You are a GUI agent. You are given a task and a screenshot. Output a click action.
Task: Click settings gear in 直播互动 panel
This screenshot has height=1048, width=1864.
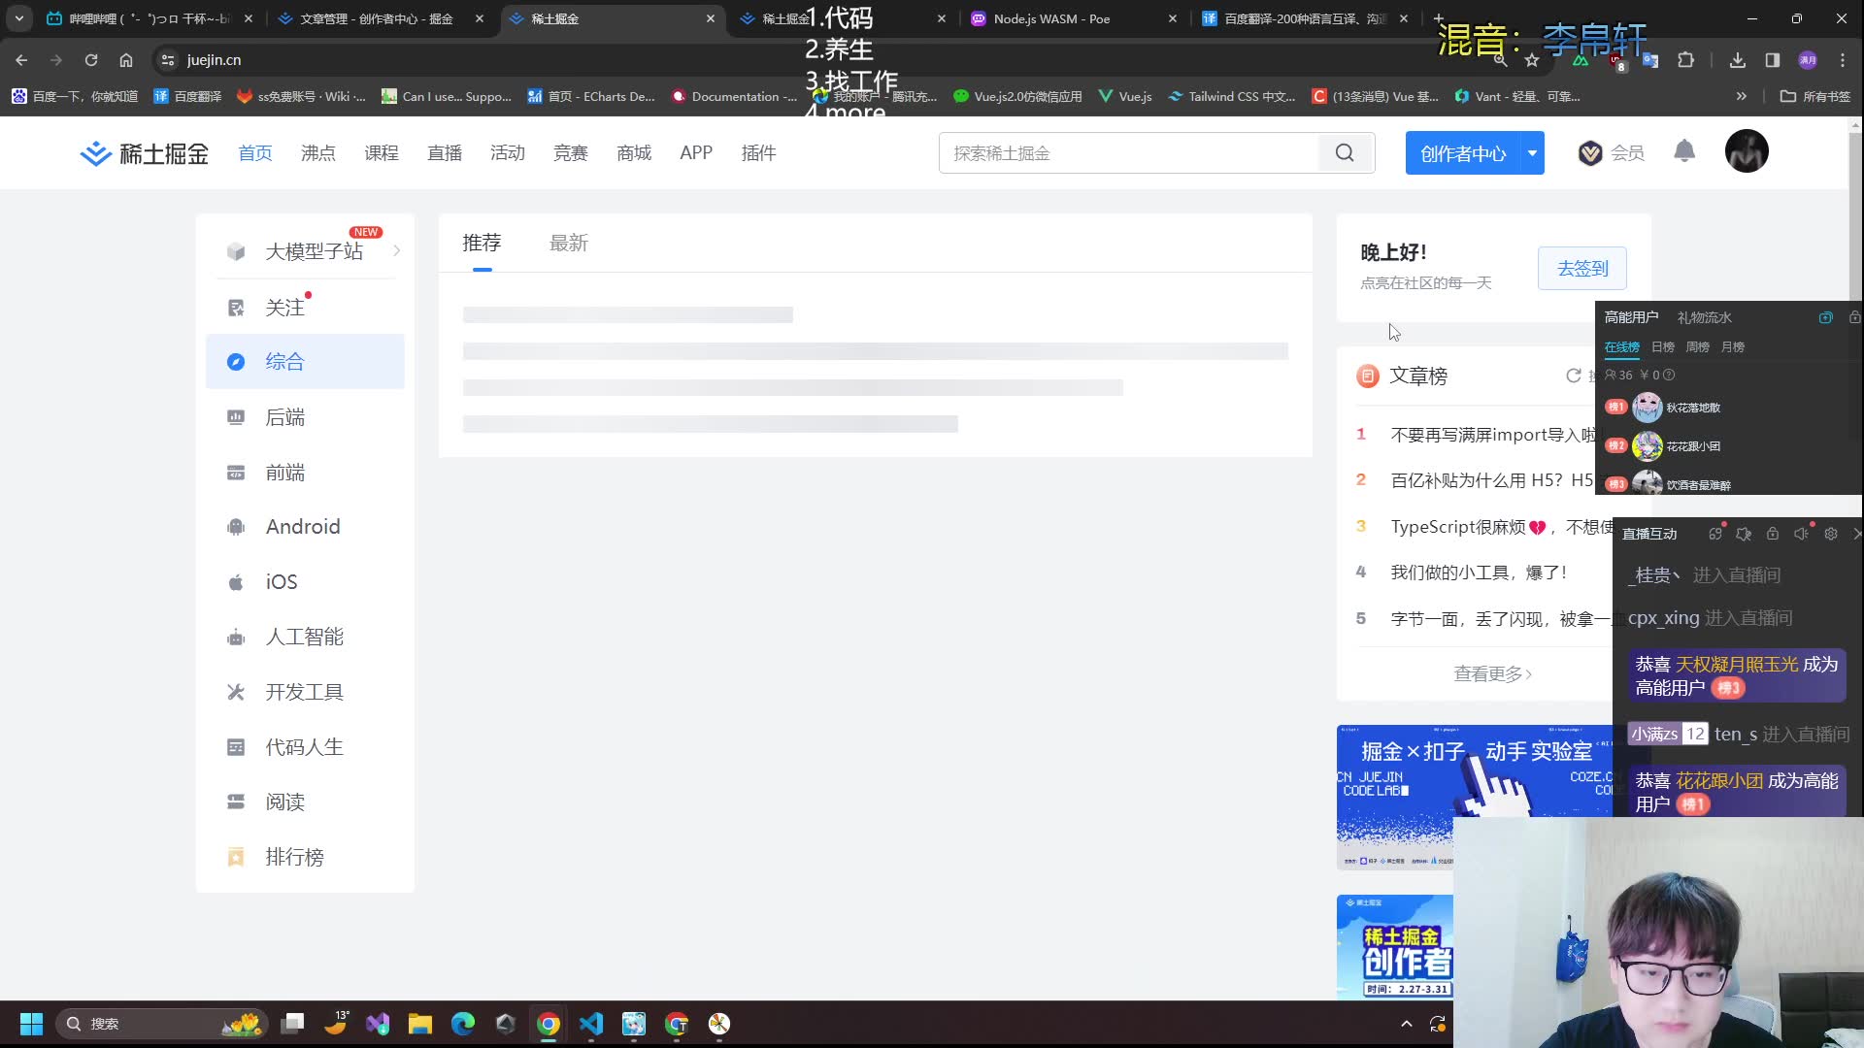pyautogui.click(x=1831, y=534)
